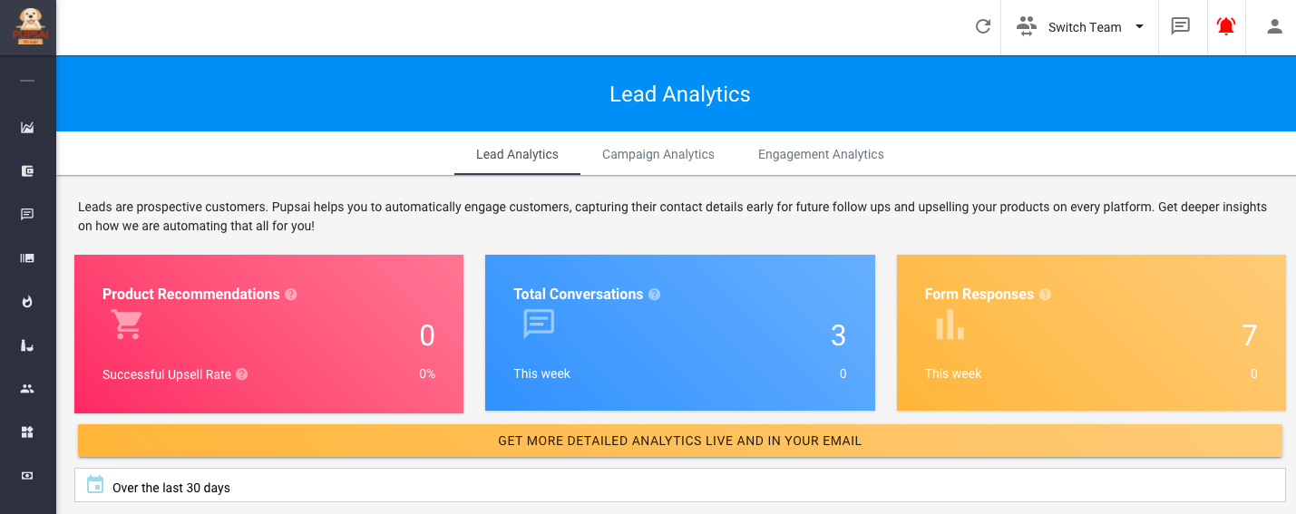The height and width of the screenshot is (514, 1296).
Task: Refresh the page using reload icon
Action: click(x=982, y=27)
